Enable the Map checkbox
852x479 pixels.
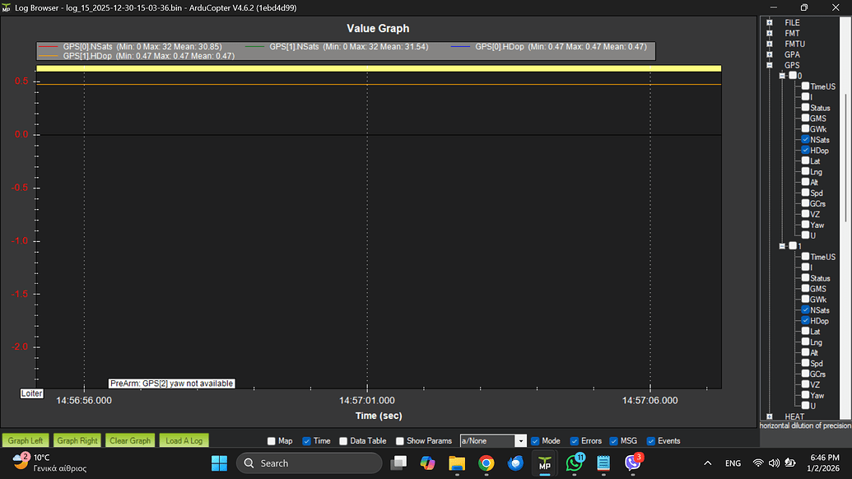(271, 441)
